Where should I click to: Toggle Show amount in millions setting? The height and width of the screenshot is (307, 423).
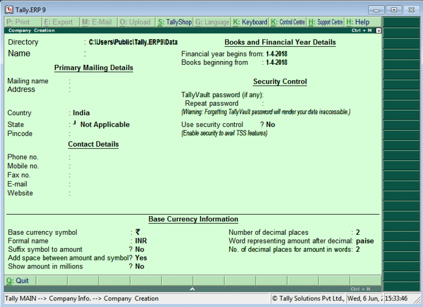[140, 267]
